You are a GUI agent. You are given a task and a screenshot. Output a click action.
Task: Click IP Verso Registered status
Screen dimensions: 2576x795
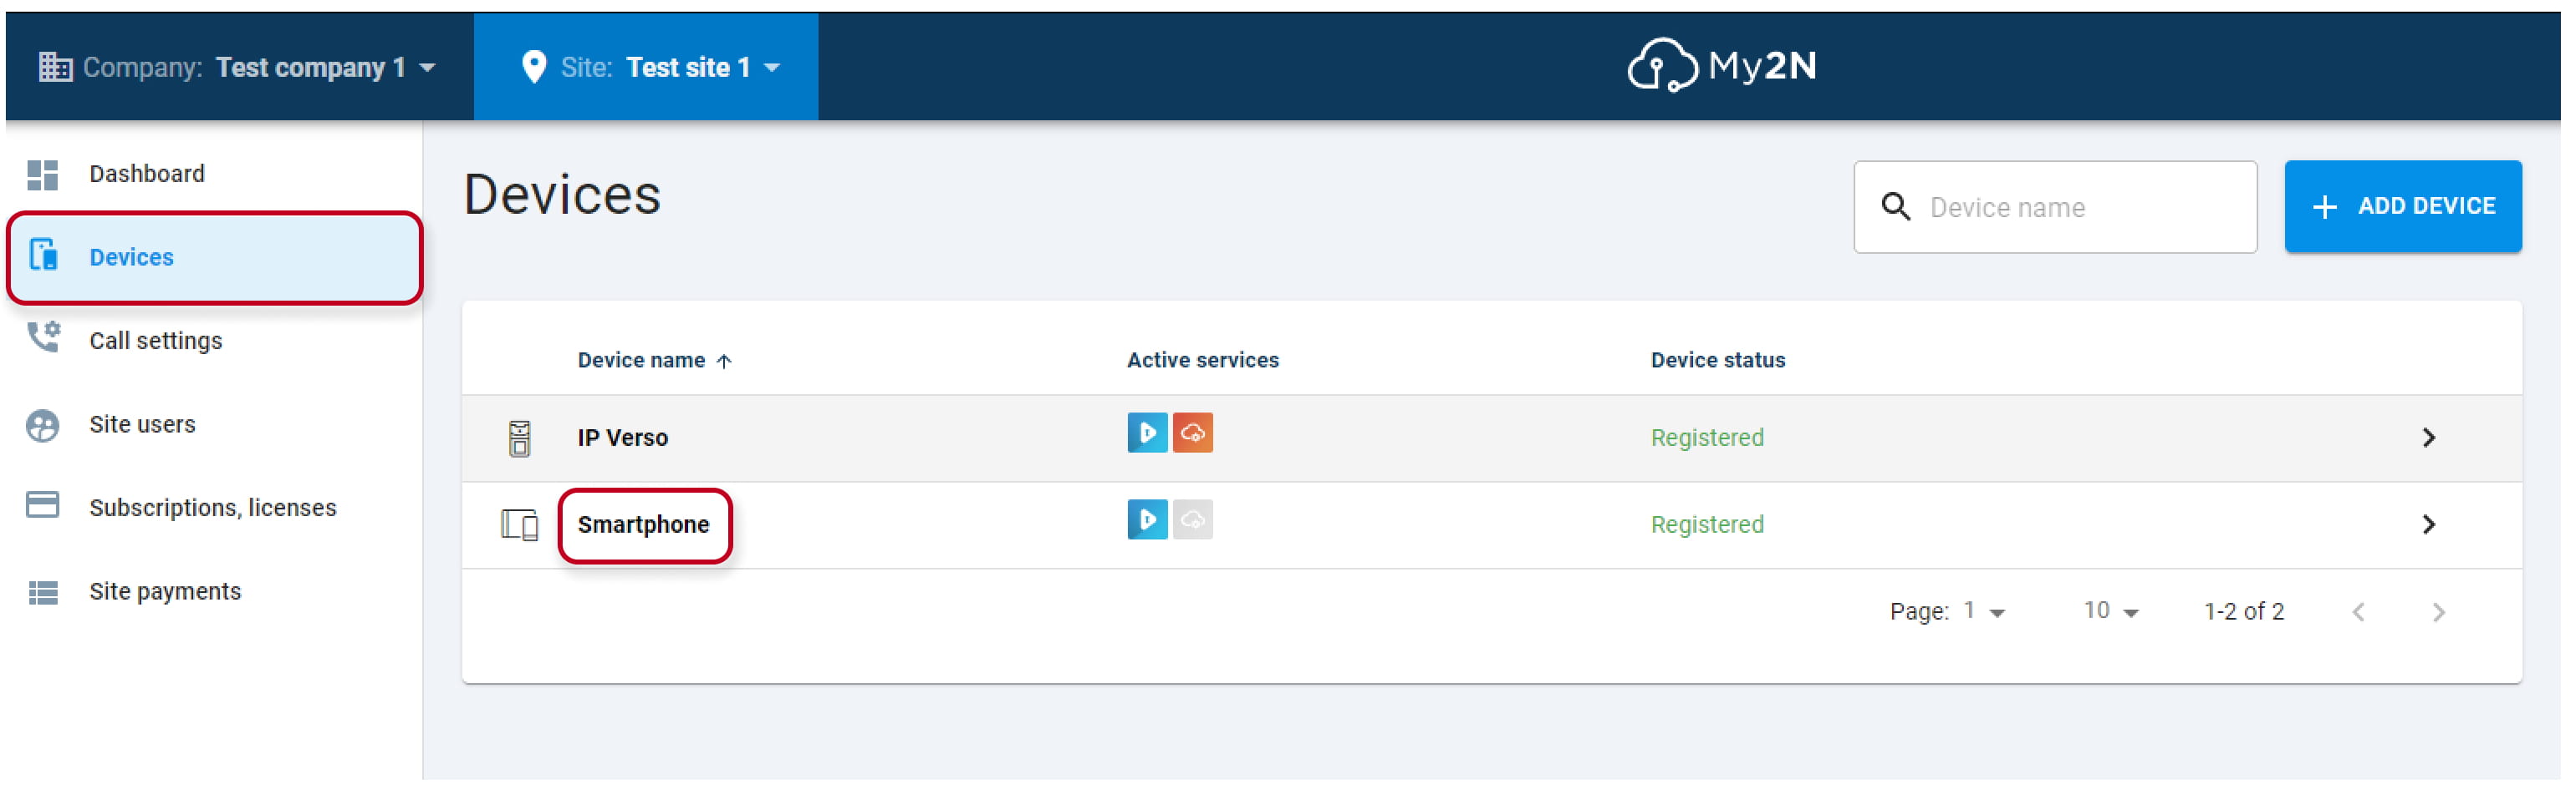point(1707,438)
